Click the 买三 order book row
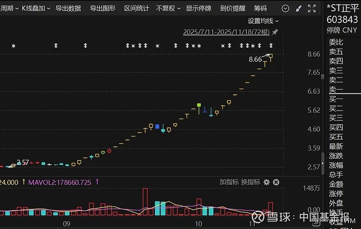Viewport: 361px width, 229px height. click(x=336, y=118)
